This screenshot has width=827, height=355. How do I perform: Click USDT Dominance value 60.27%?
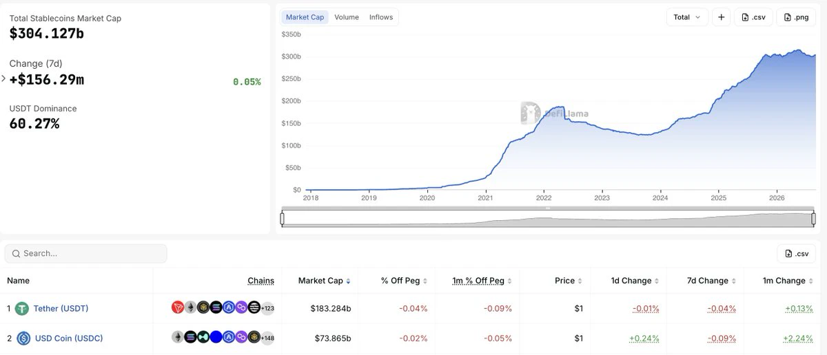(34, 124)
